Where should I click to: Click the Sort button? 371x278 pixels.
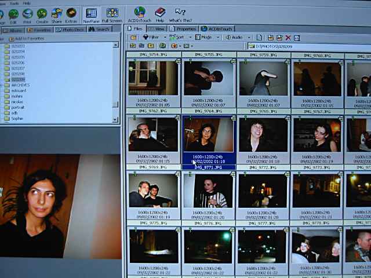click(177, 37)
